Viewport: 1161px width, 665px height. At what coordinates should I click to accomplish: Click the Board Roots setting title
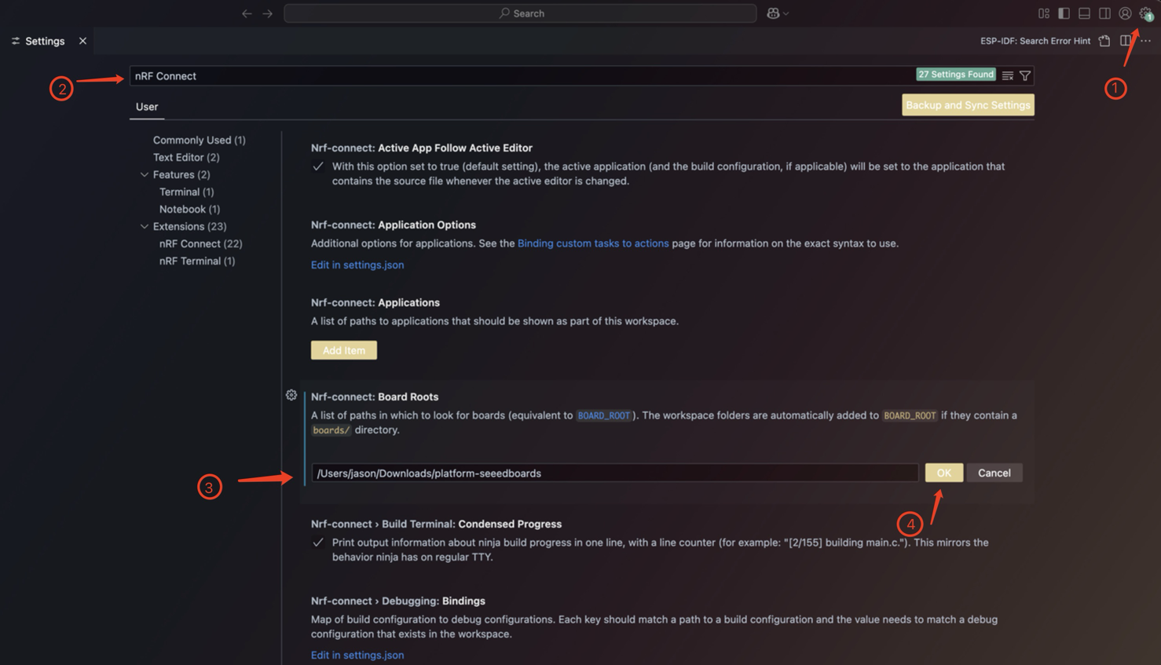[375, 396]
